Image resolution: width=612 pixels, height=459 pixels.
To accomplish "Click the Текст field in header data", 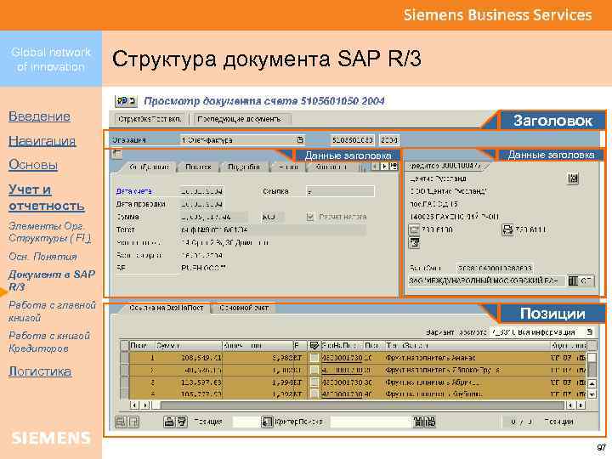I will point(273,229).
